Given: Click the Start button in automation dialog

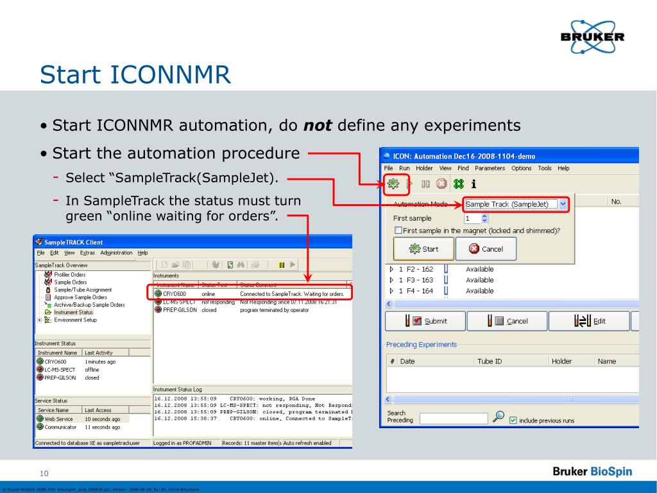Looking at the screenshot, I should point(423,248).
